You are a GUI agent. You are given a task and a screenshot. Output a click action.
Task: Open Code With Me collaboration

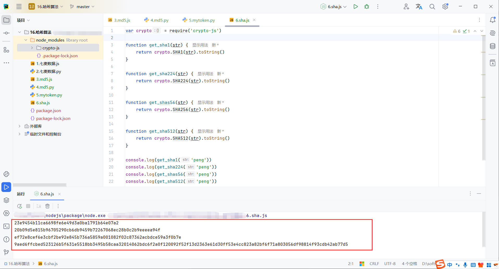[406, 7]
